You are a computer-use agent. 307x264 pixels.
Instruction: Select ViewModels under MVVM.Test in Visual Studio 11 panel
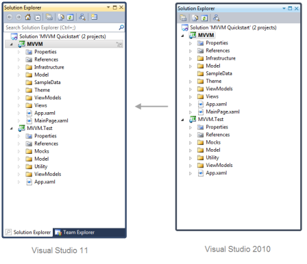[48, 174]
